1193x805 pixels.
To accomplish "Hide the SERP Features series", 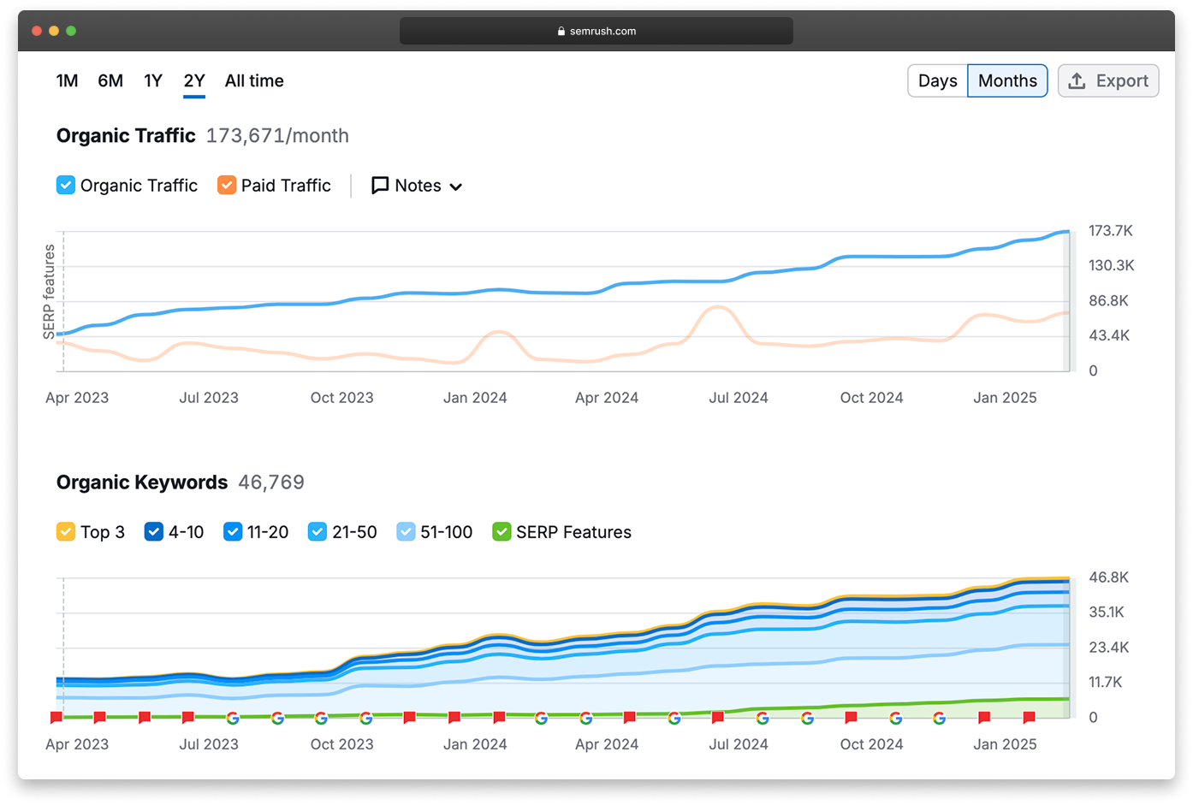I will pos(502,532).
